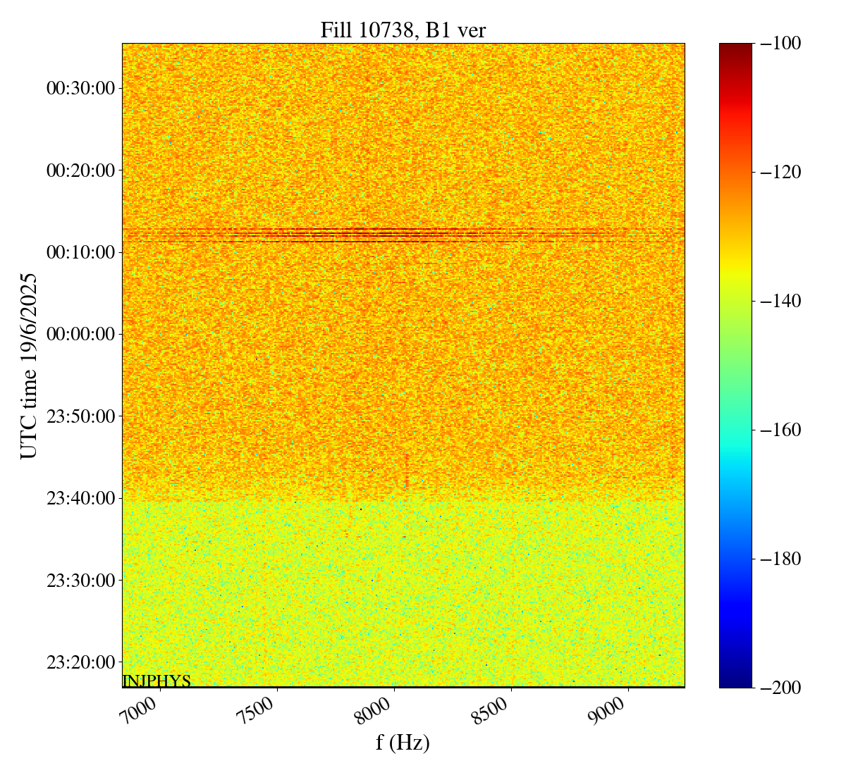
Task: Click the plot title "Fill 10738, B1 ver"
Action: (x=403, y=30)
